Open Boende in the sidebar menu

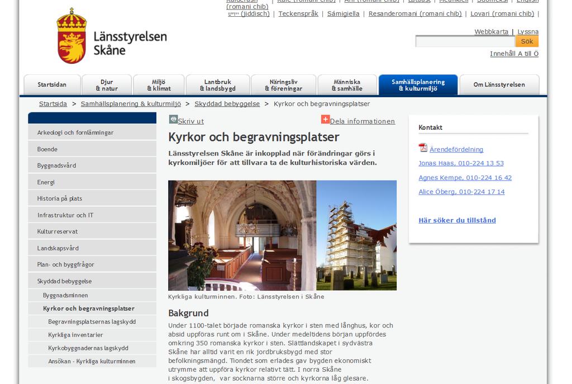tap(92, 149)
